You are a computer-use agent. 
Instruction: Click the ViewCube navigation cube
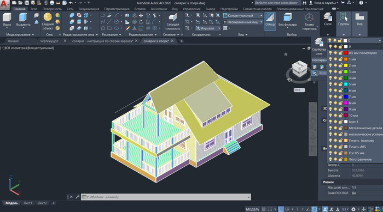pos(299,69)
